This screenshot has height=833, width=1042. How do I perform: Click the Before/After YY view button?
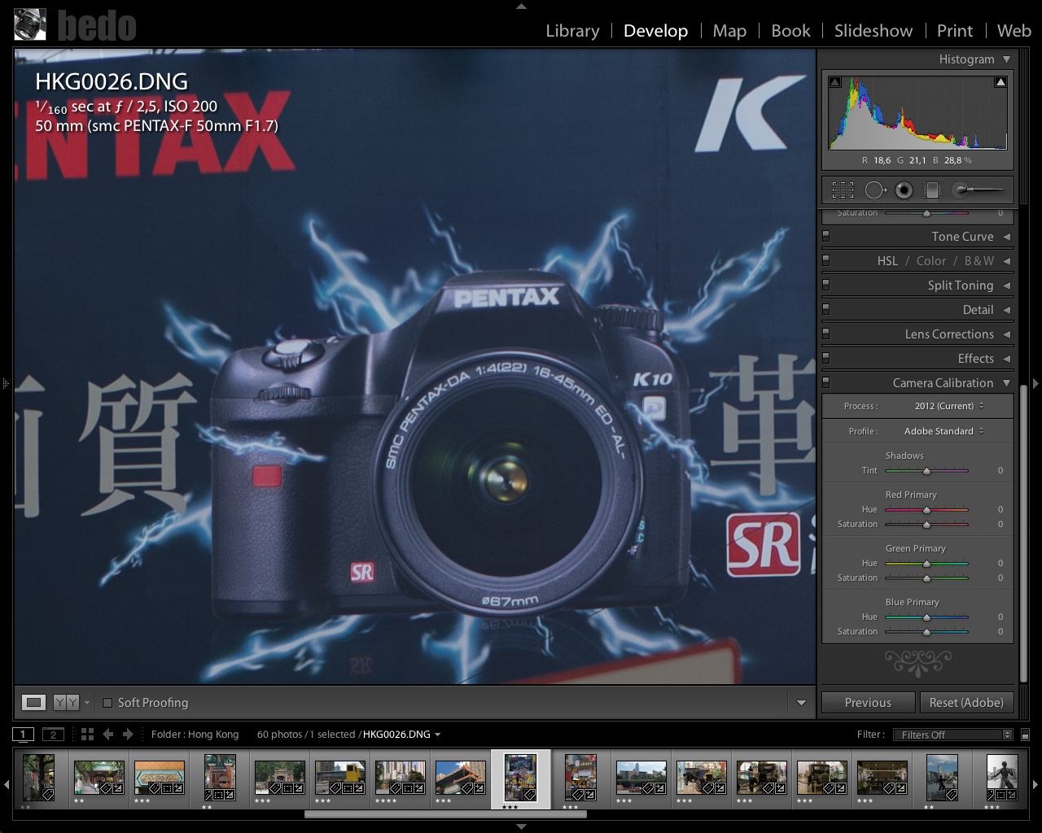(x=66, y=702)
